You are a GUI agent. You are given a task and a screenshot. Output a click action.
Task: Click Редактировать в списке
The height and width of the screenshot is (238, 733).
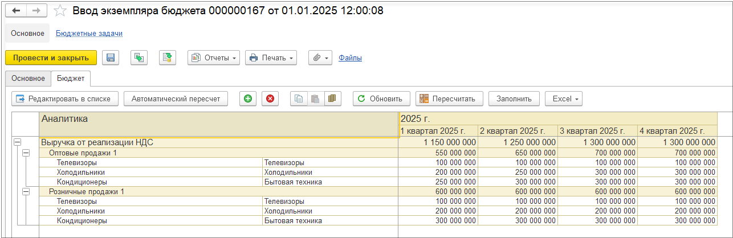pyautogui.click(x=65, y=99)
